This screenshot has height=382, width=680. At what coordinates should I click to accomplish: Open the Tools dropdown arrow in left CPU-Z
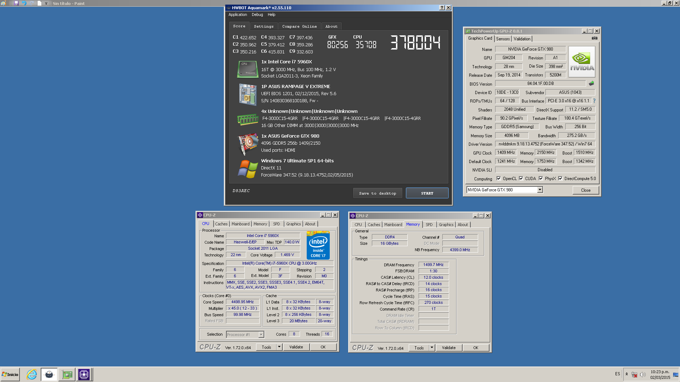pos(279,347)
